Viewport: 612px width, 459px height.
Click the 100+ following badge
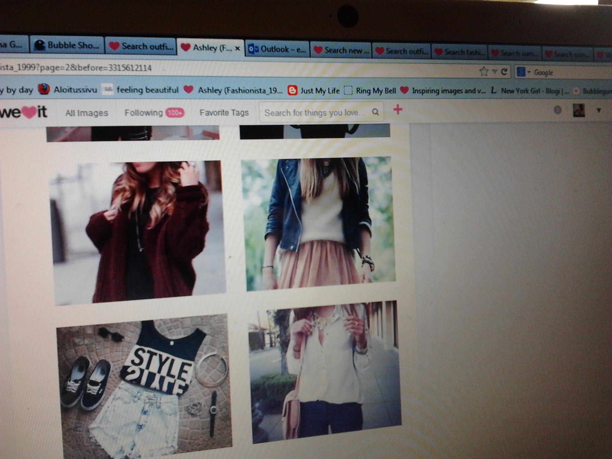pyautogui.click(x=175, y=113)
